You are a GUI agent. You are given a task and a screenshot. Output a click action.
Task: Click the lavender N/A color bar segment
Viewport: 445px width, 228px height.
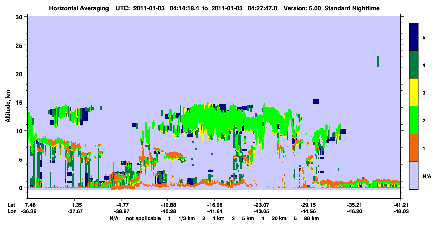[x=414, y=175]
